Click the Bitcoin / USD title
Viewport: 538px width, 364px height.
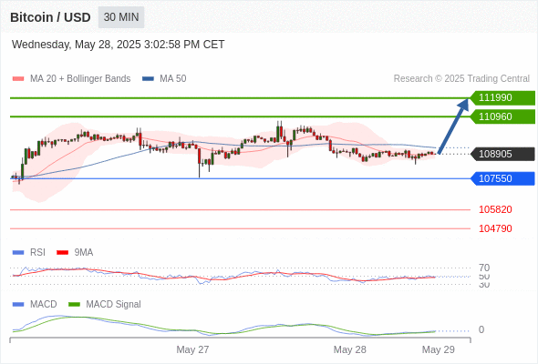50,17
